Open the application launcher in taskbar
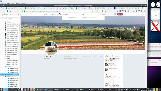 (2, 89)
